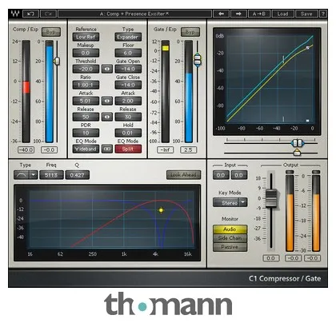Viewport: 336px width, 323px height.
Task: Select the compressor Release 50 field
Action: click(86, 117)
